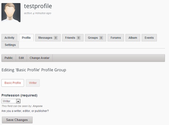Select the Public sub-navigation item
Image resolution: width=169 pixels, height=125 pixels.
[9, 58]
